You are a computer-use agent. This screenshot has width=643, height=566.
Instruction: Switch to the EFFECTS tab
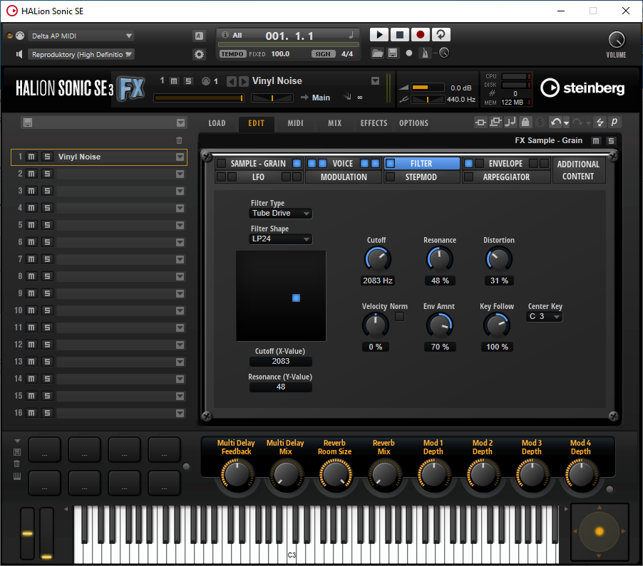click(374, 123)
